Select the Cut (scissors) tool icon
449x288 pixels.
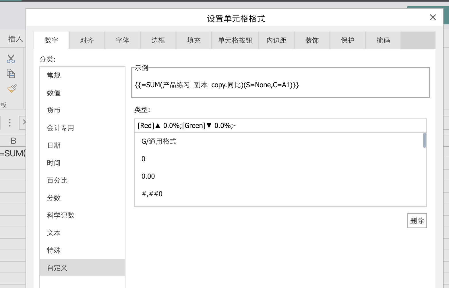[x=11, y=59]
